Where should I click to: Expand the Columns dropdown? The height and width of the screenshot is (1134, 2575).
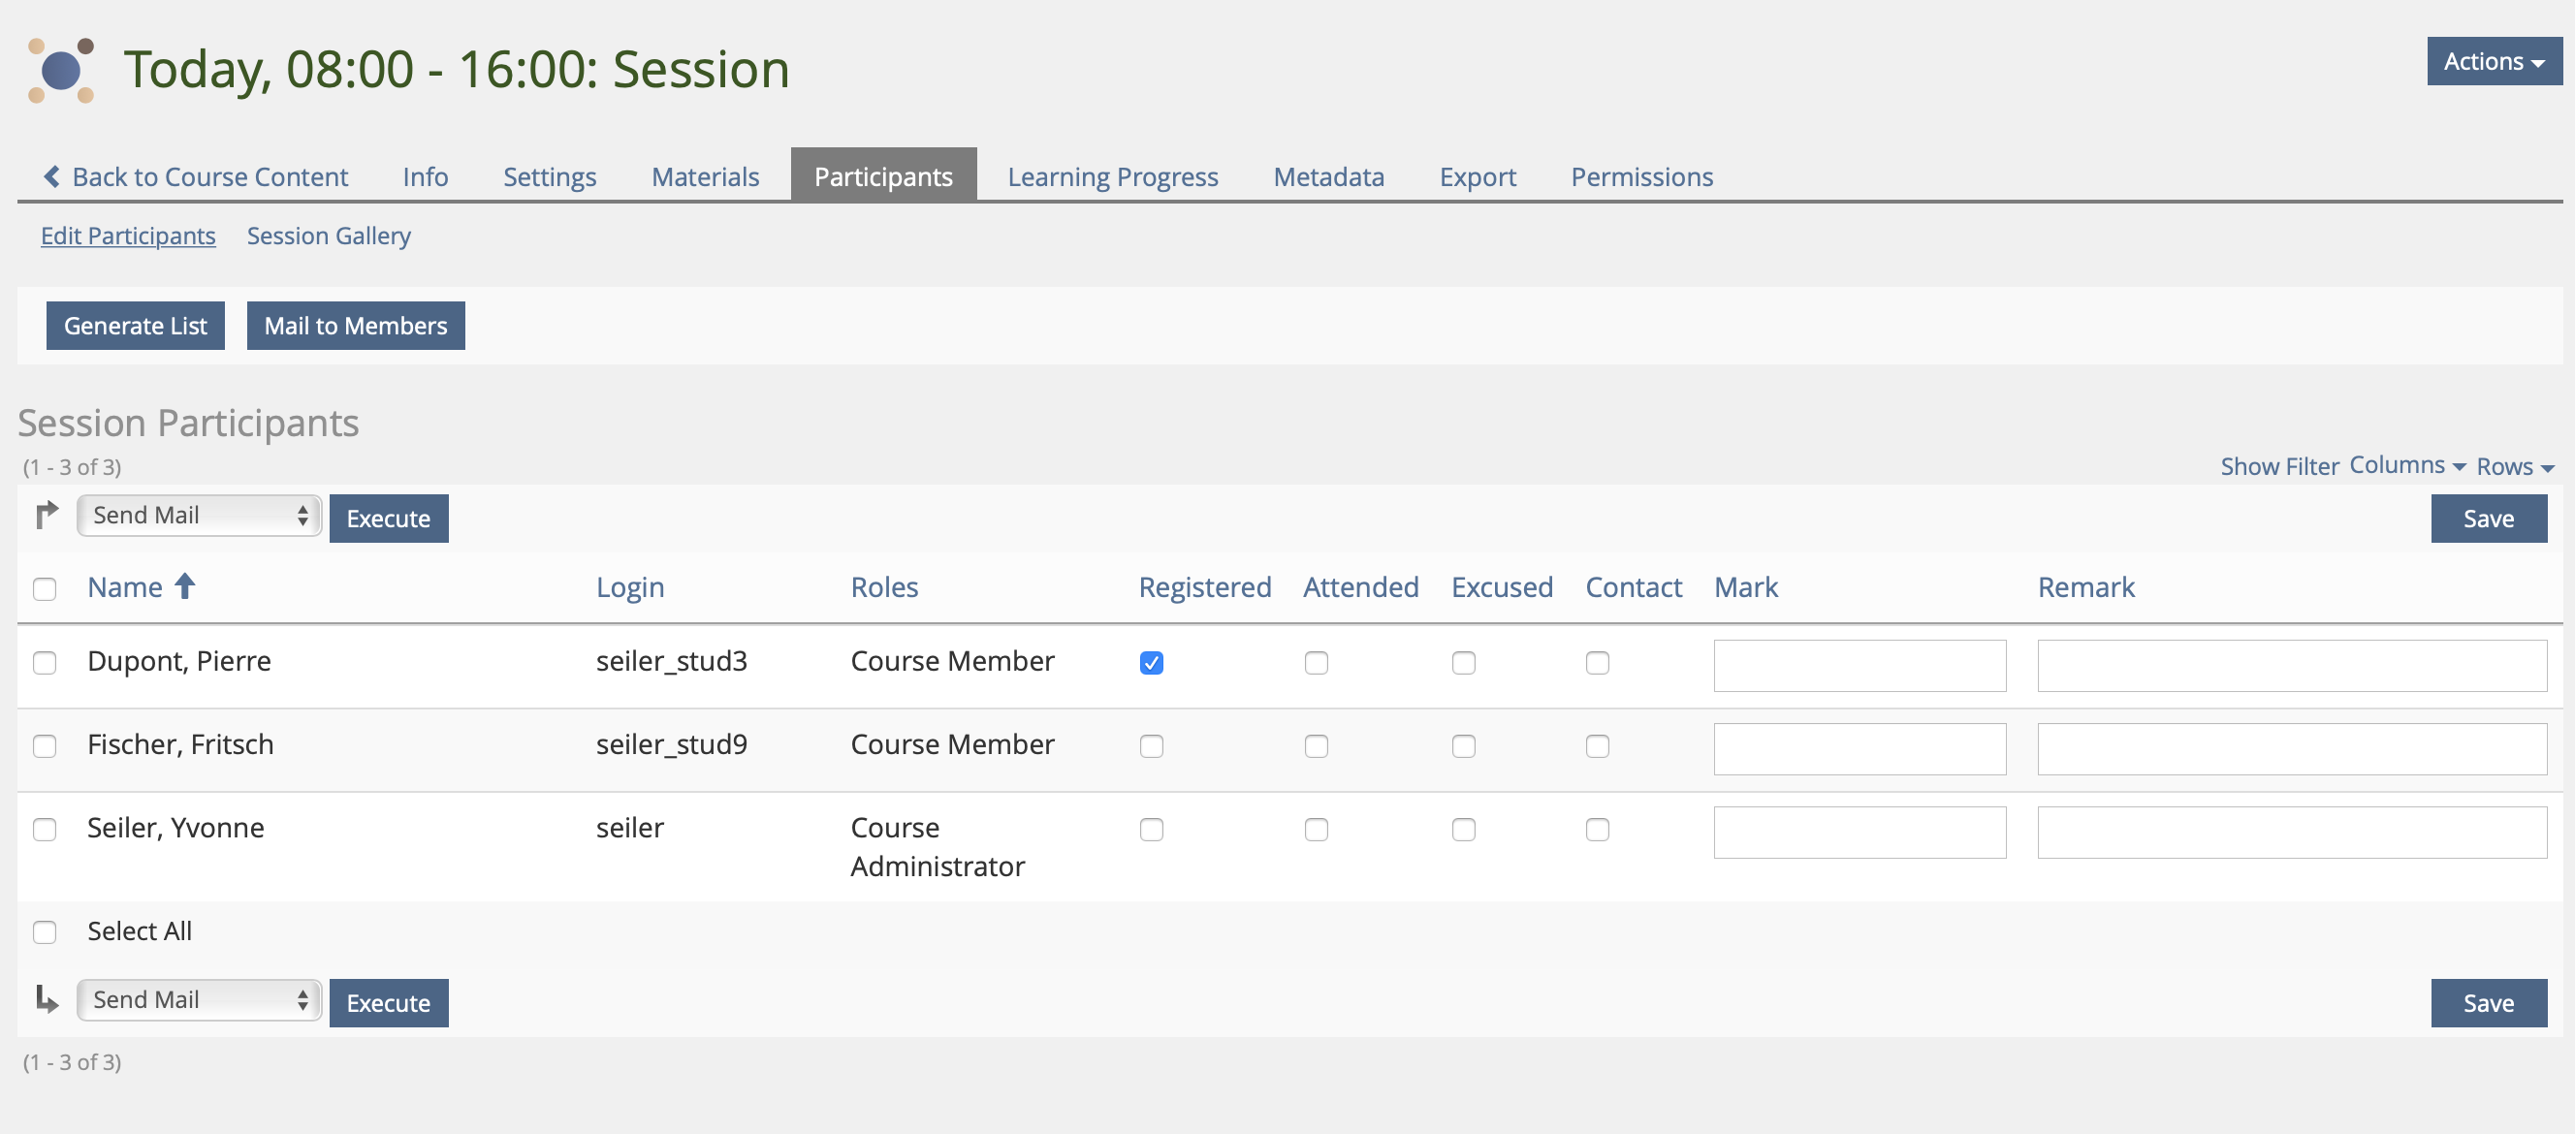(x=2406, y=465)
